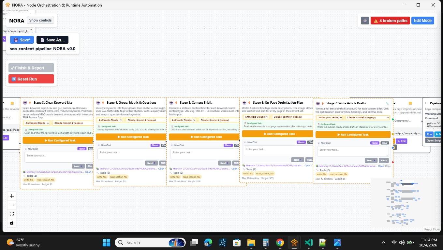443x250 pixels.
Task: Open Calculator from the taskbar
Action: coord(265,243)
